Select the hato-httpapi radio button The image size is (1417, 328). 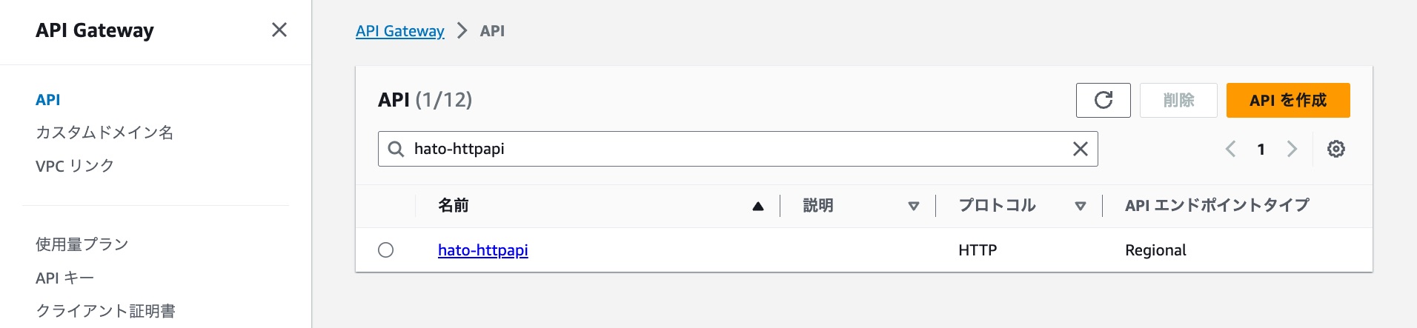click(x=385, y=250)
